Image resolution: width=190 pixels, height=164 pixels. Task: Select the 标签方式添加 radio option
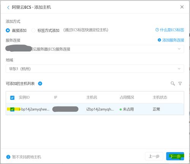(34, 30)
